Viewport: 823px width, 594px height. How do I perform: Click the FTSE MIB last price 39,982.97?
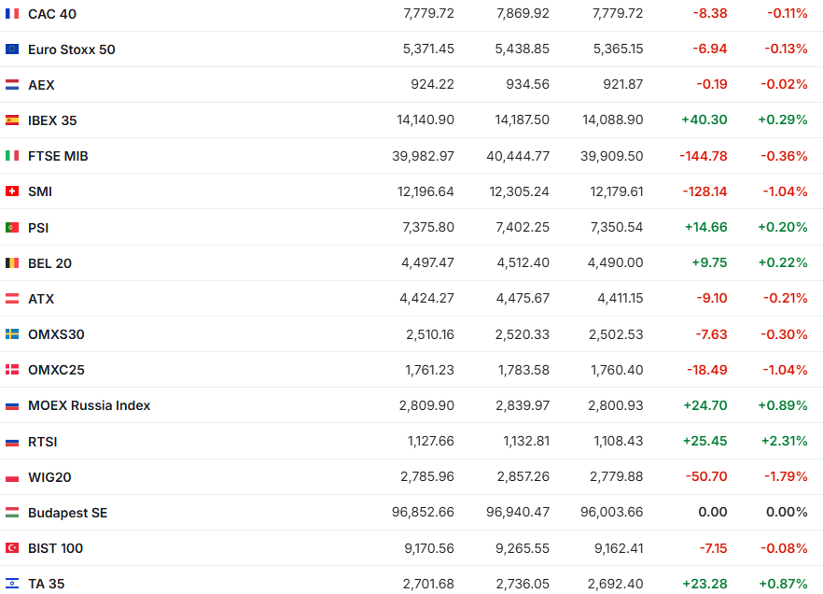(423, 156)
